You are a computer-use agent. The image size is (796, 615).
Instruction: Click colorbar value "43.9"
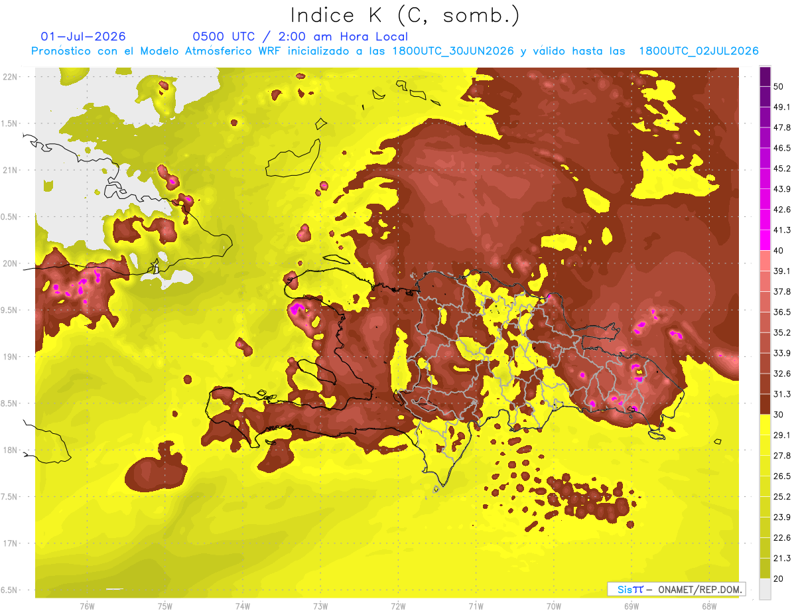coord(782,189)
